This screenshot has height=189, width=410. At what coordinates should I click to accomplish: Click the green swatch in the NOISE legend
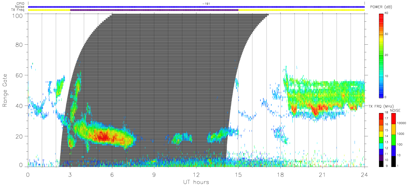click(394, 139)
